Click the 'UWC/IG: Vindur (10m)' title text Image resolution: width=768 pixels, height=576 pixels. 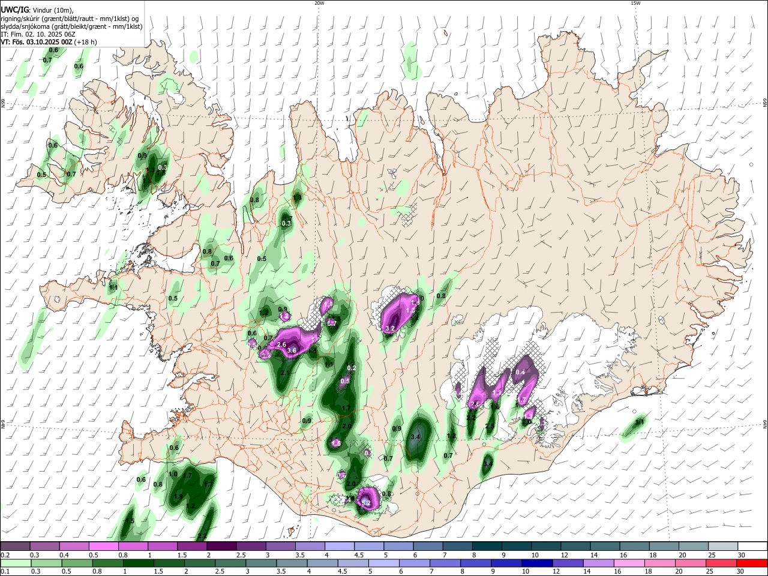(x=37, y=10)
